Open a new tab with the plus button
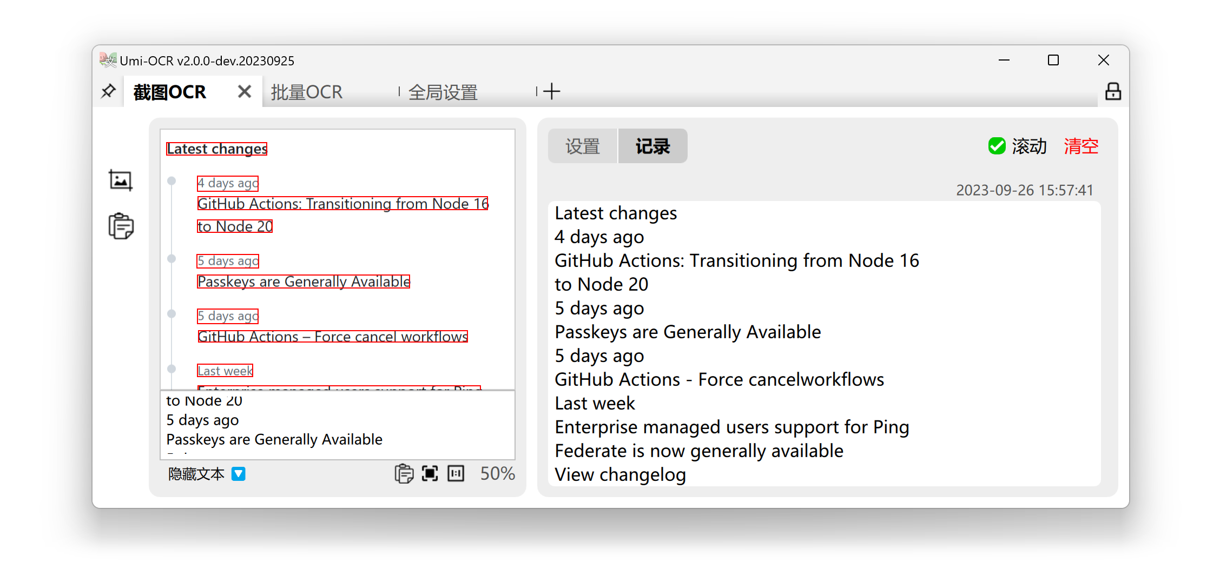Screen dimensions: 1220x563 (x=551, y=91)
